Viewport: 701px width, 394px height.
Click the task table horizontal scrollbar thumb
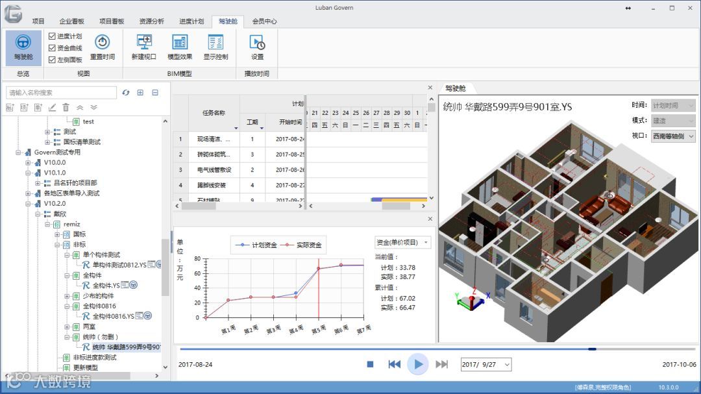pos(199,206)
